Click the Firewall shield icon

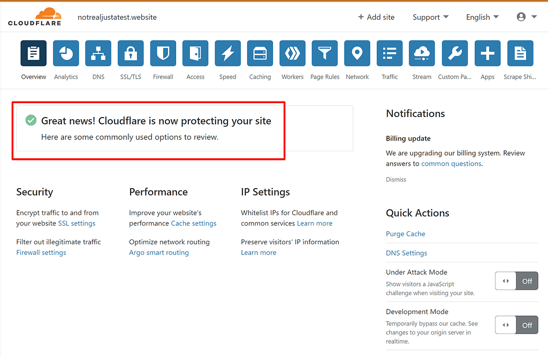click(163, 53)
